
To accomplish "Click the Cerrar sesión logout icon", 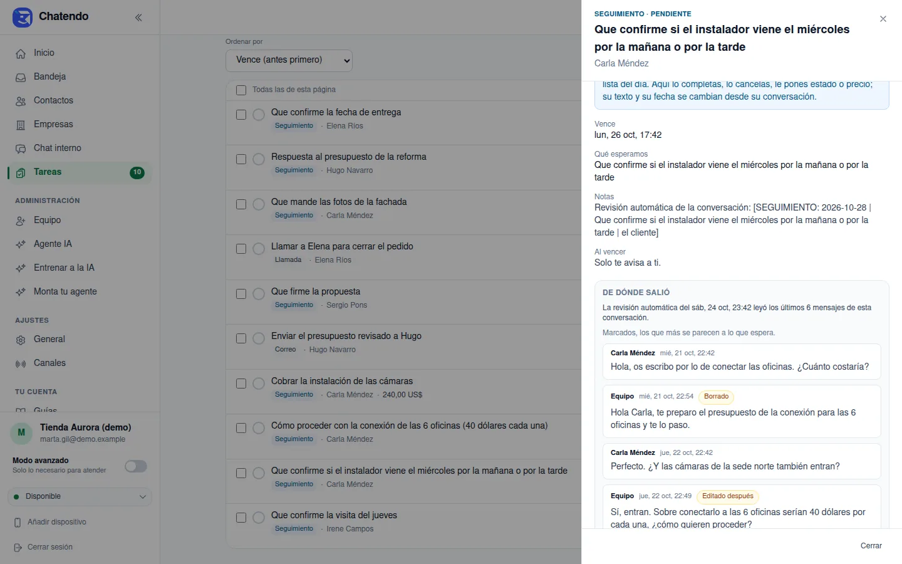I will tap(18, 547).
